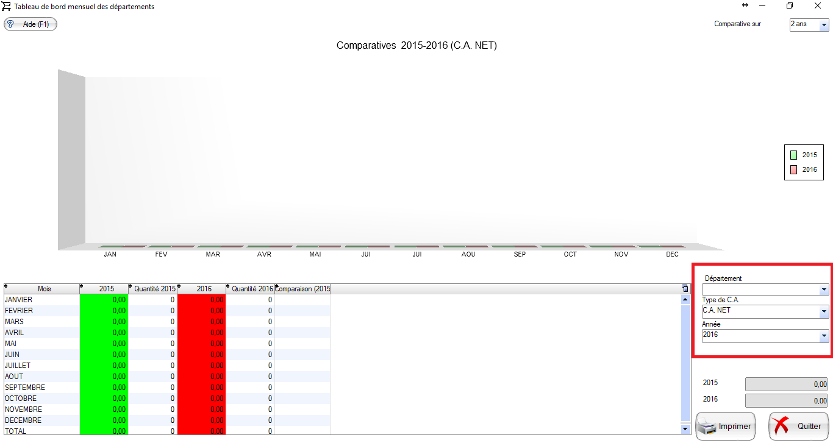The height and width of the screenshot is (443, 833).
Task: Open the Année dropdown list
Action: [824, 336]
